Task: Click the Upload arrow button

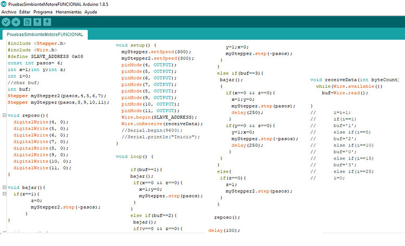Action: coord(16,22)
